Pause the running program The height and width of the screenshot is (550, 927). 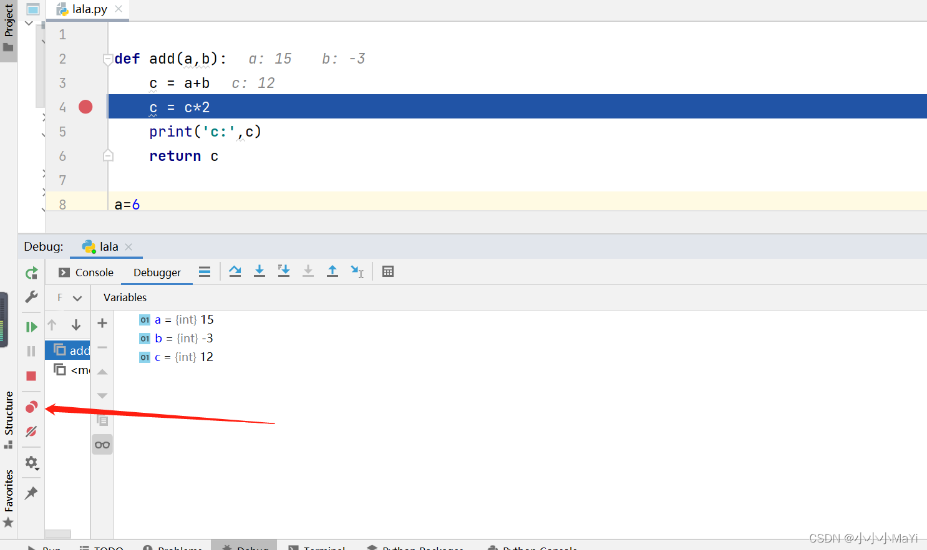31,351
